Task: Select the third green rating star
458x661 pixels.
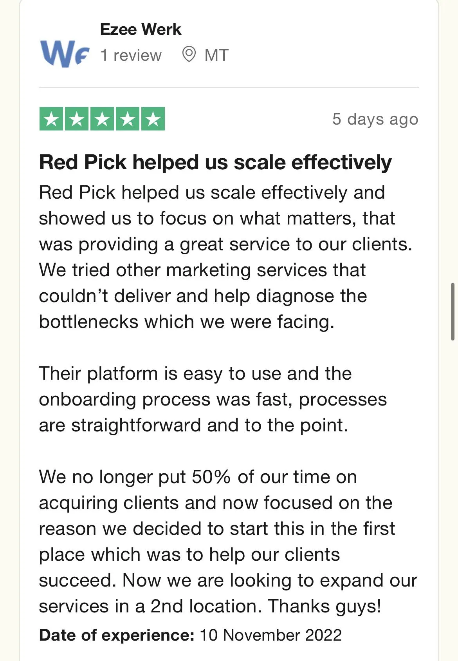Action: [x=102, y=119]
